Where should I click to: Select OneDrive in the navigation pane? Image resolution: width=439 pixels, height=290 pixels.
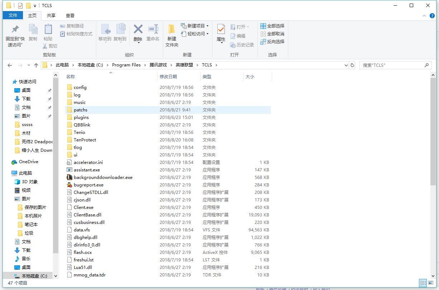point(28,162)
